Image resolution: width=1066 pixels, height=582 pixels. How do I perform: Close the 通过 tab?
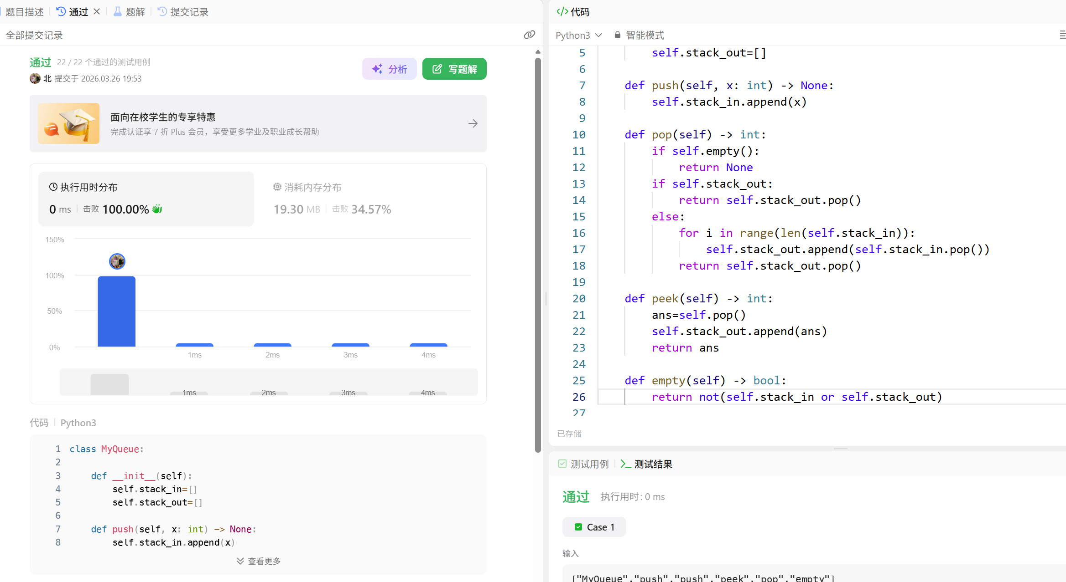click(x=97, y=11)
